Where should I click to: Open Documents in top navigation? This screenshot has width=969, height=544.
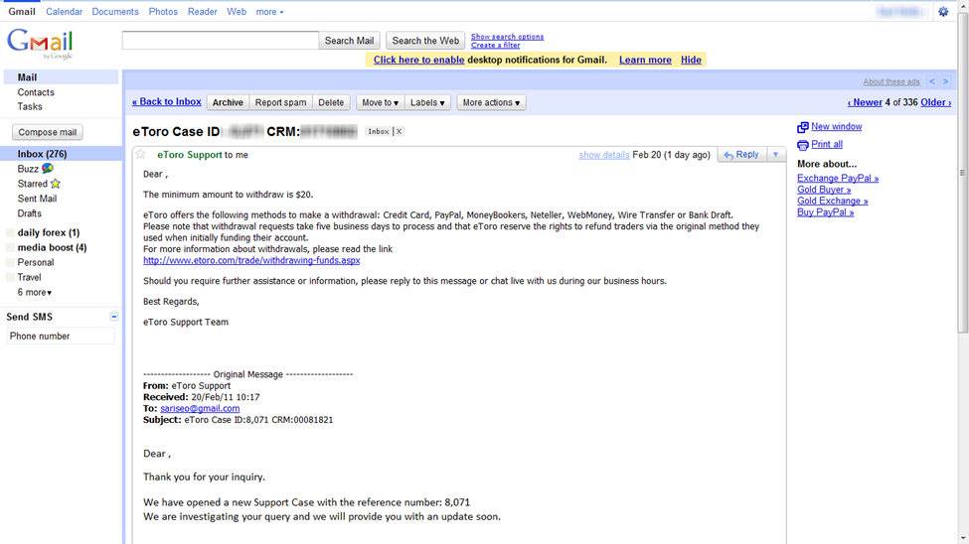coord(115,12)
